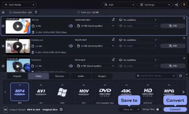Uncheck the Art.avi file checkbox
The width and height of the screenshot is (189, 114).
tap(3, 26)
